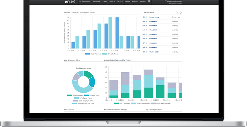247x127 pixels.
Task: Switch to the Subscriptions chart tab
Action: pyautogui.click(x=85, y=13)
